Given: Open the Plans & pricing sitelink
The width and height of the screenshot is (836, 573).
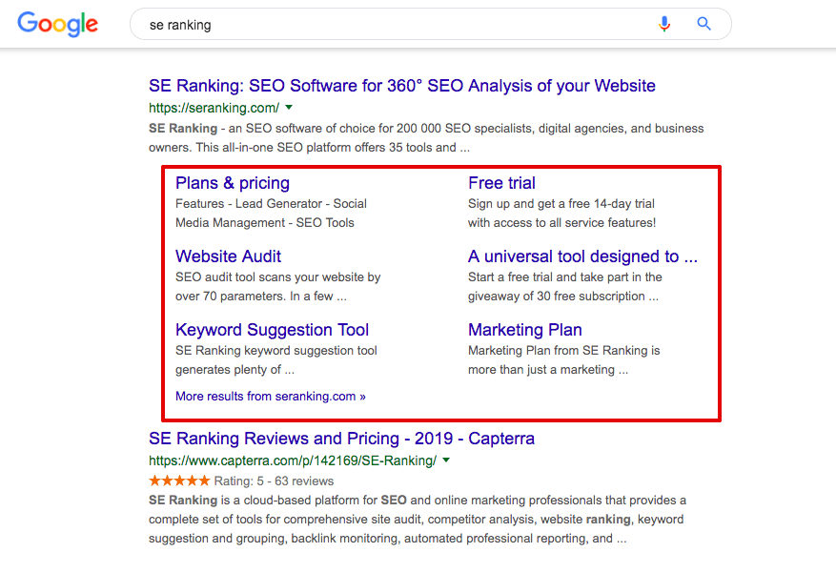Looking at the screenshot, I should point(233,183).
